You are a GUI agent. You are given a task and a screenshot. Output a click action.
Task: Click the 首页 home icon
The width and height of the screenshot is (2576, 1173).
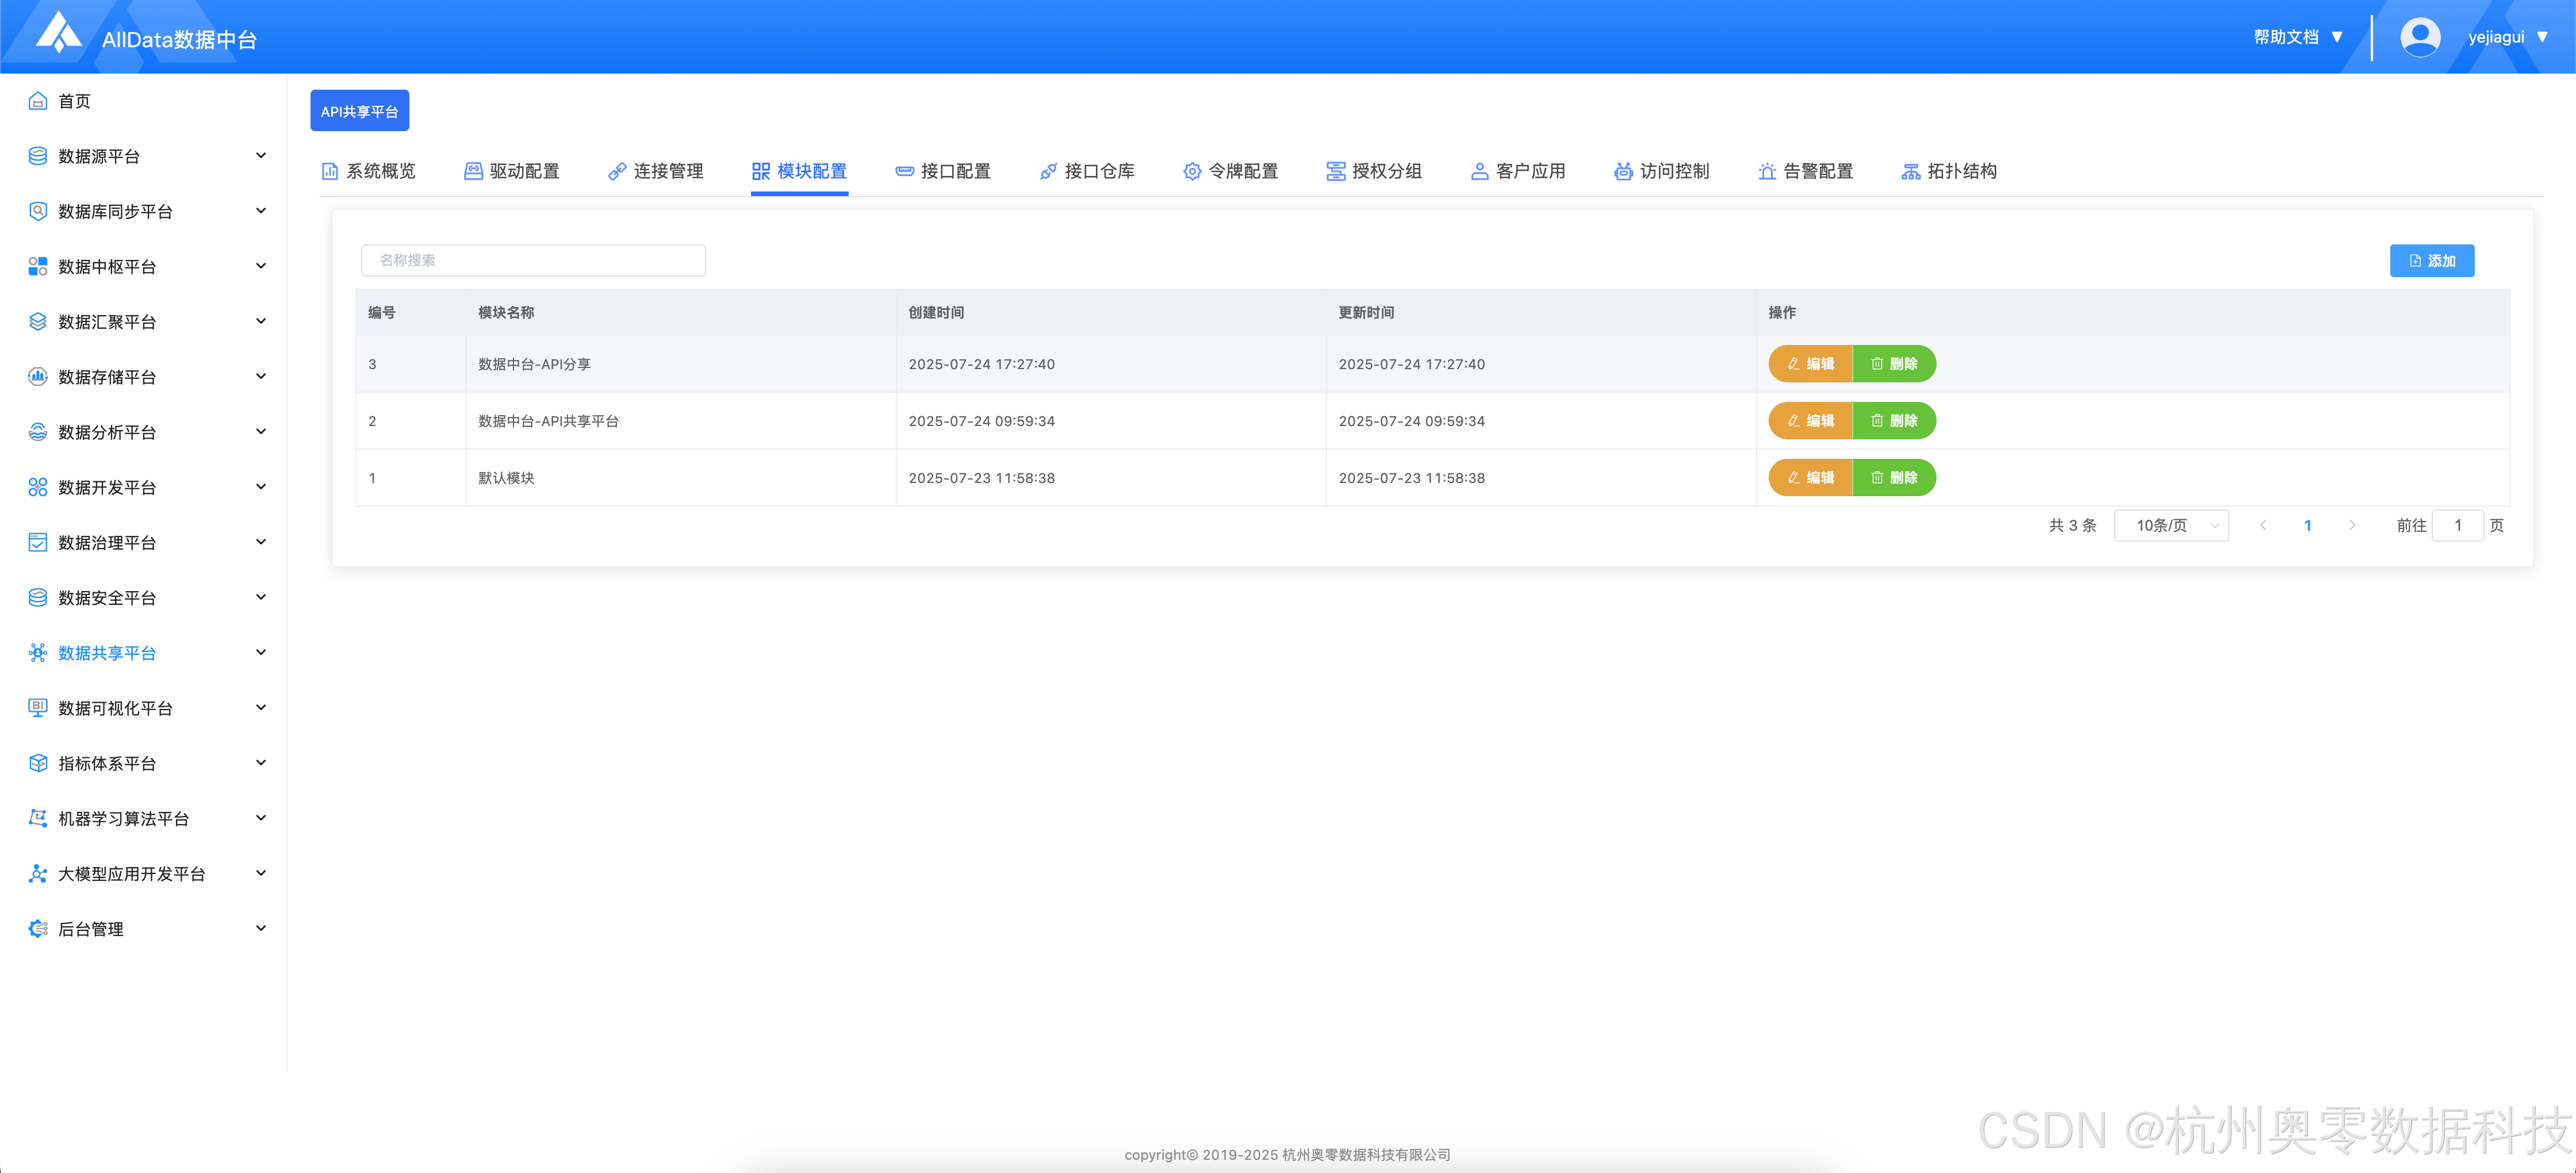(38, 101)
